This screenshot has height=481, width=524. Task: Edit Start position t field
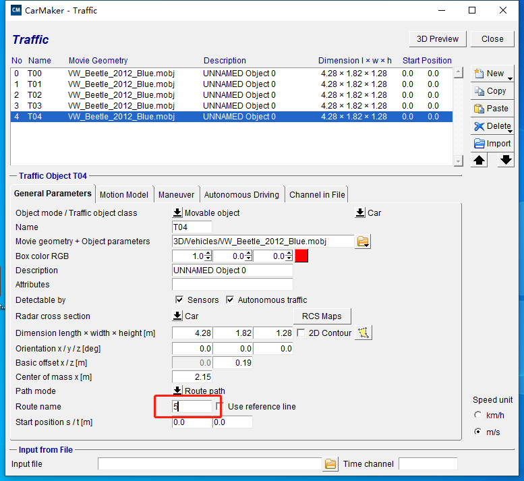click(233, 422)
